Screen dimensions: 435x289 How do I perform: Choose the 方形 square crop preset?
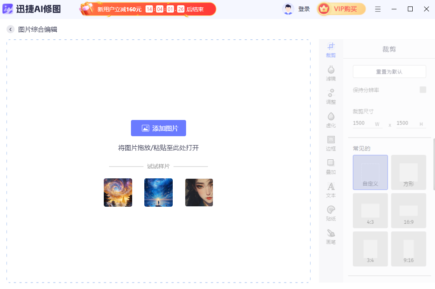(x=408, y=172)
